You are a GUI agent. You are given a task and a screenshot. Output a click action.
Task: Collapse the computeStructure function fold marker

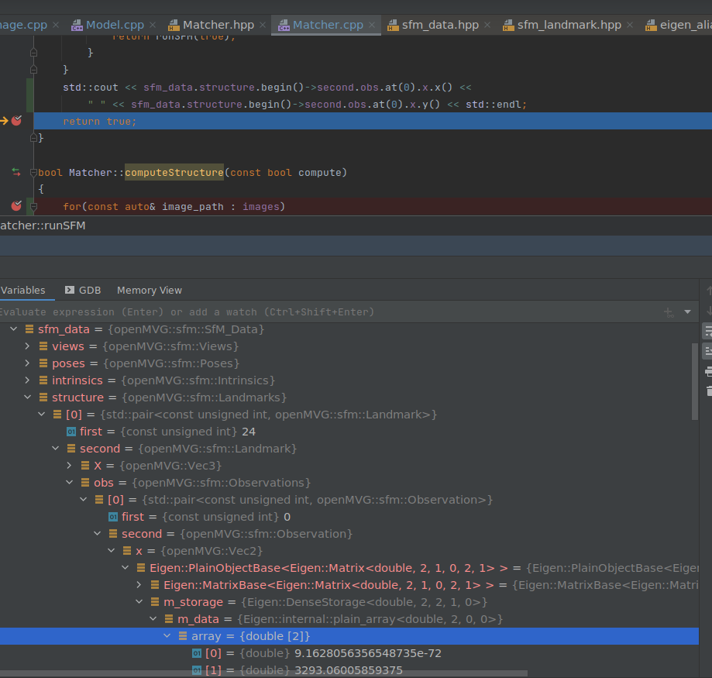(x=33, y=173)
